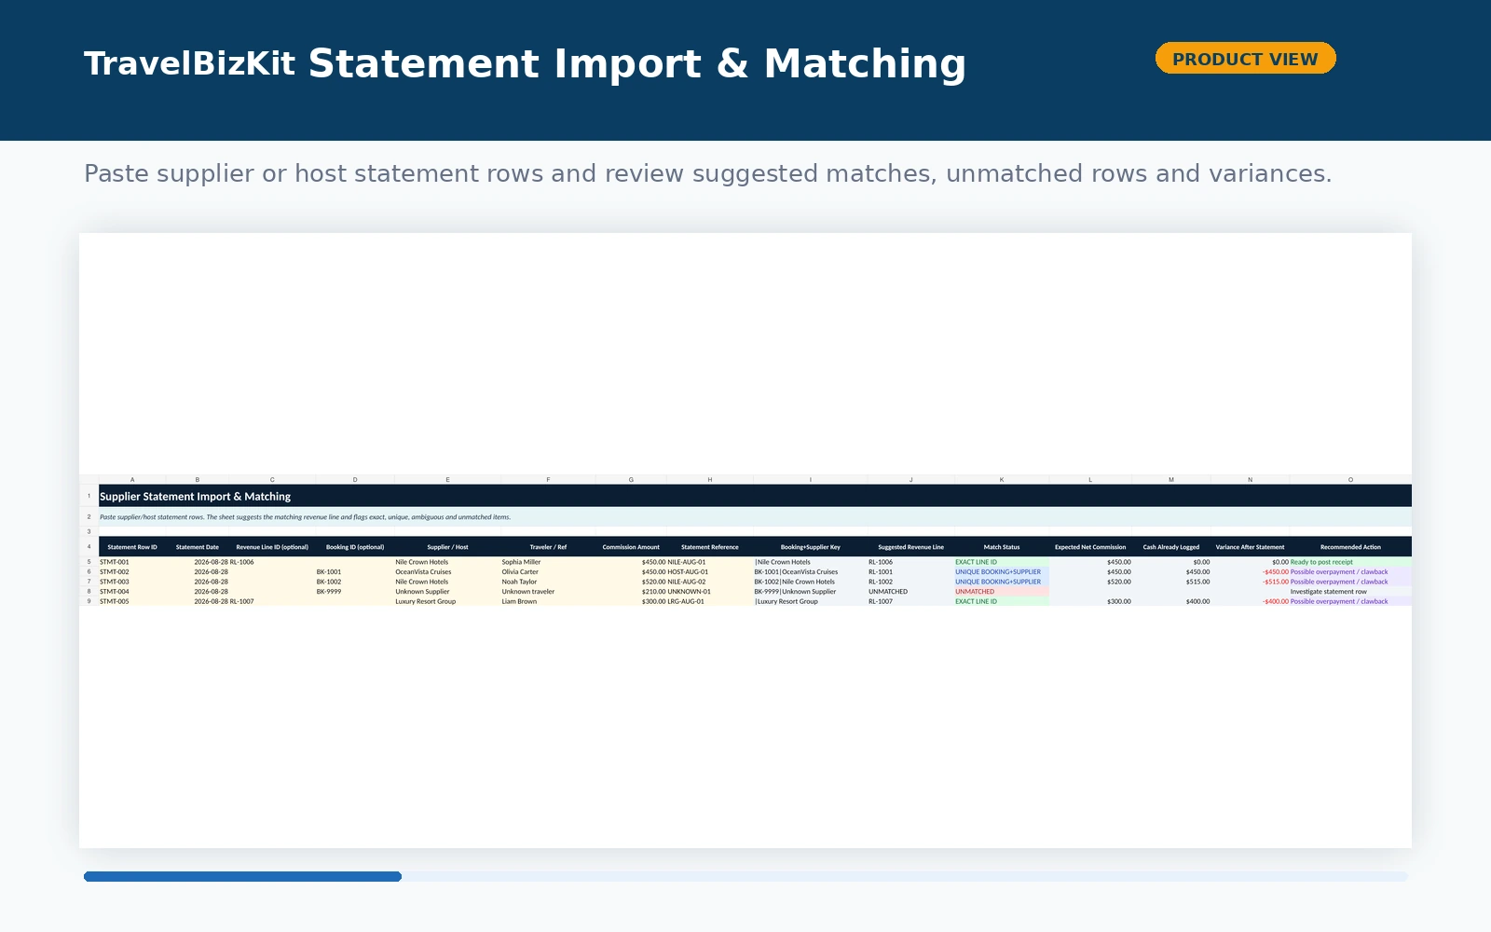Screen dimensions: 1491x932
Task: Select the spreadsheet screenshot thumbnail
Action: point(745,541)
